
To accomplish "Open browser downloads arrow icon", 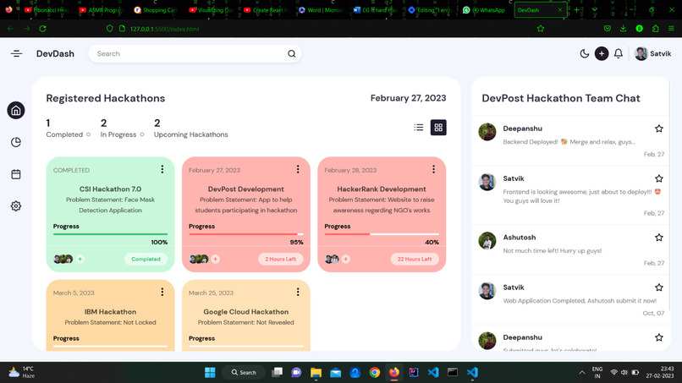I will 624,28.
